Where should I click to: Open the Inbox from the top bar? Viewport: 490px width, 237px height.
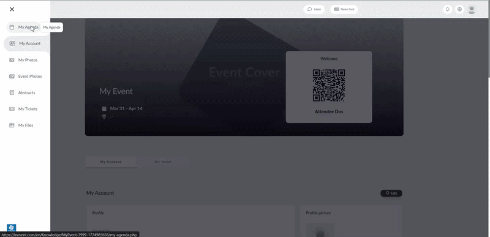pos(314,9)
